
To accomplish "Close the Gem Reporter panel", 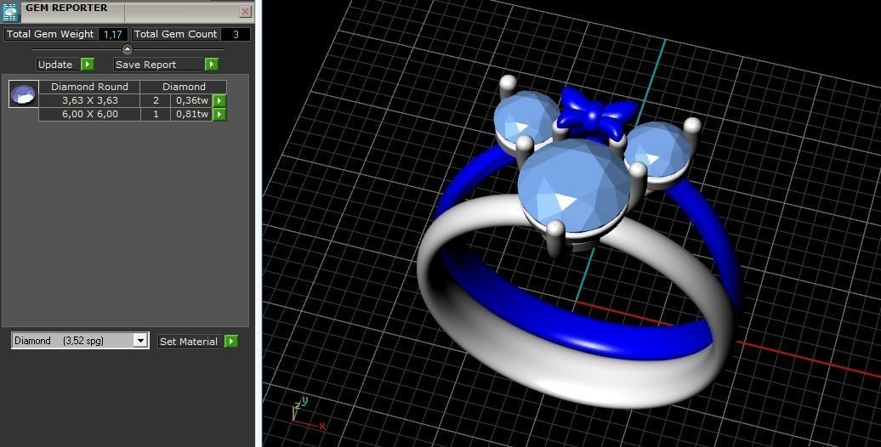I will [x=246, y=11].
